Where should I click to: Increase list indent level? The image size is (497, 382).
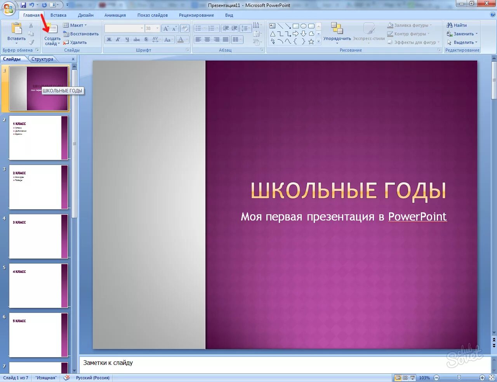coord(234,28)
